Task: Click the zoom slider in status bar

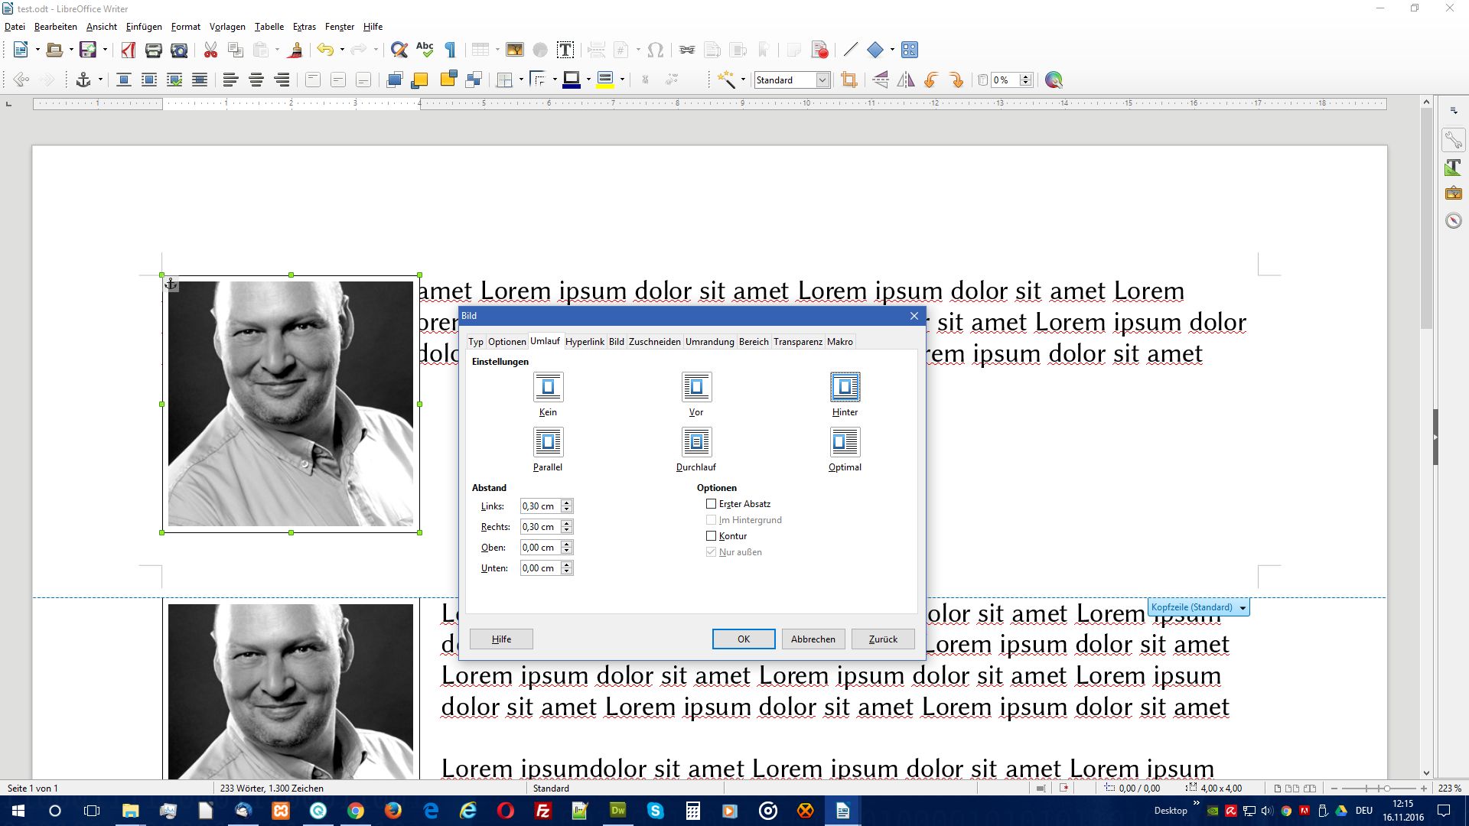Action: (1379, 789)
